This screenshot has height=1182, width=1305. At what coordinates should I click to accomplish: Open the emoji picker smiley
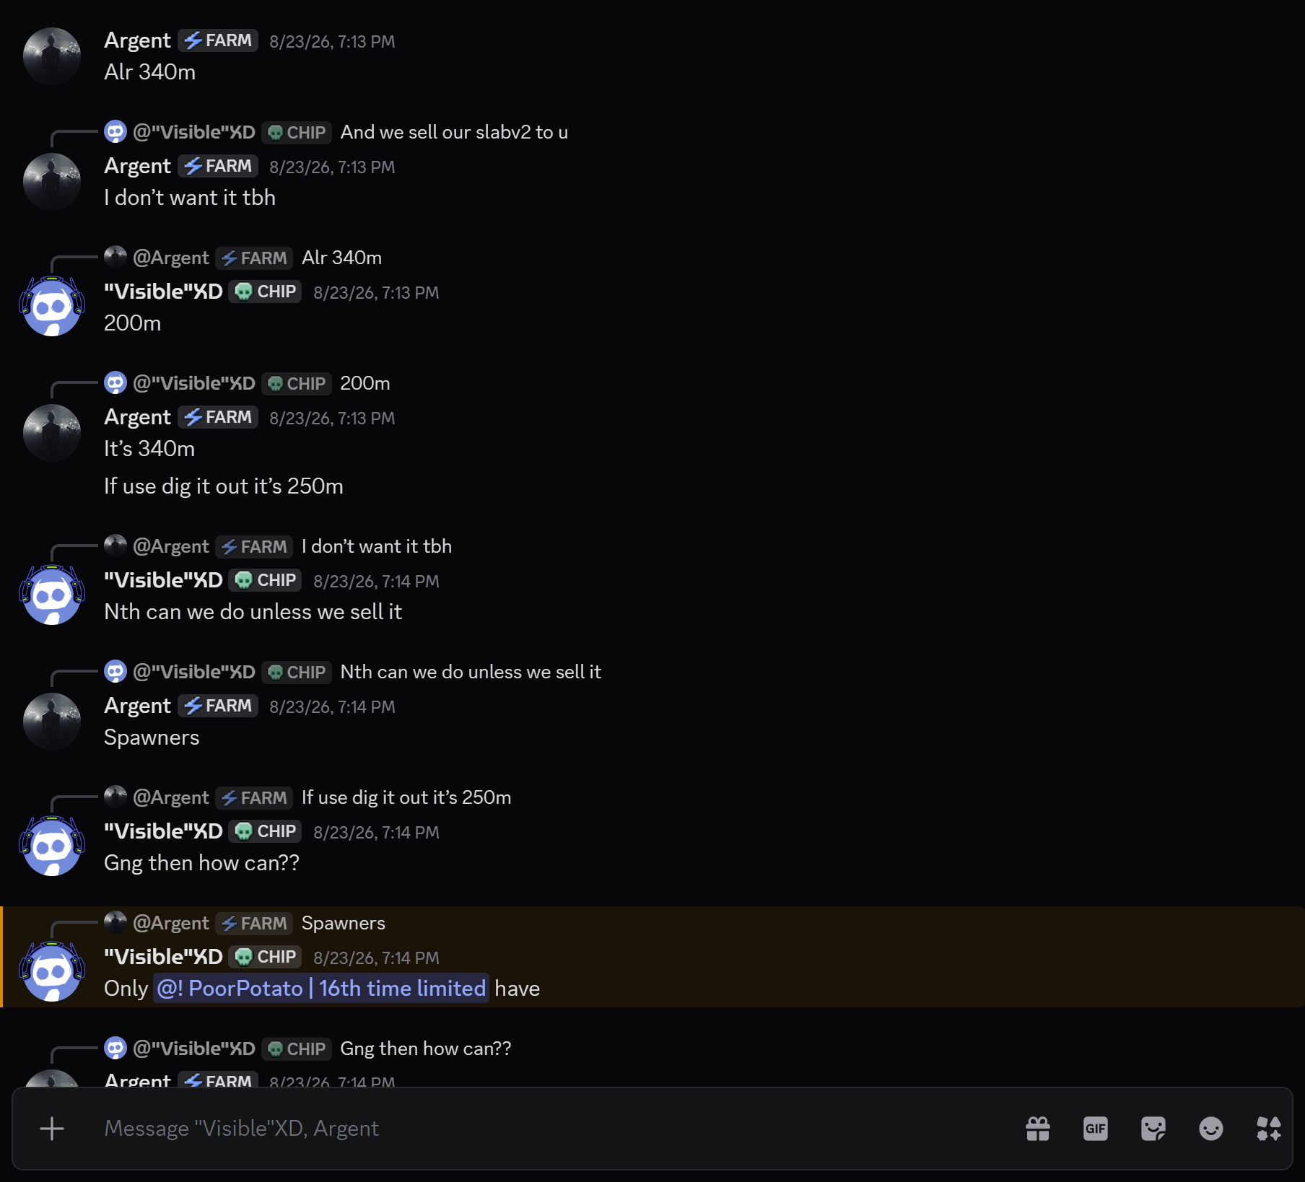1211,1129
